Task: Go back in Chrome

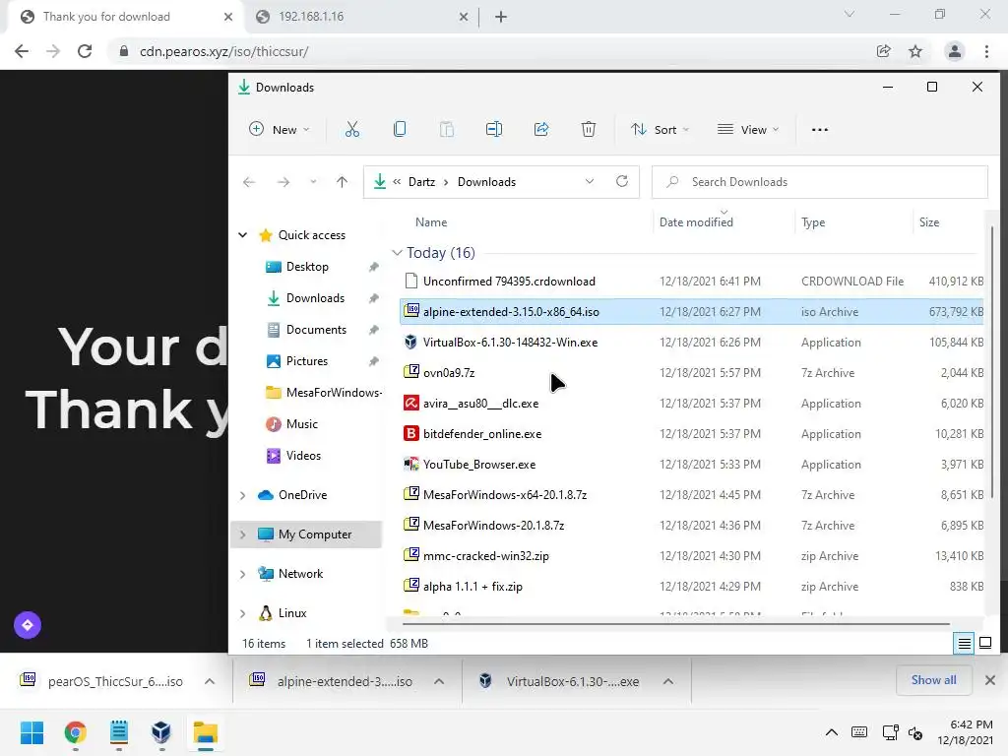Action: 22,51
